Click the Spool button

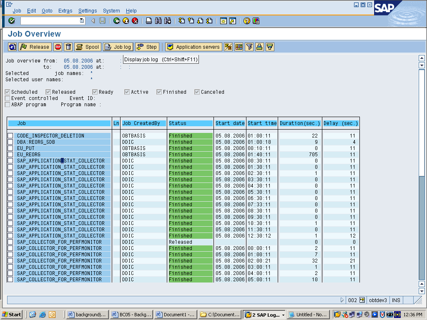pyautogui.click(x=88, y=47)
